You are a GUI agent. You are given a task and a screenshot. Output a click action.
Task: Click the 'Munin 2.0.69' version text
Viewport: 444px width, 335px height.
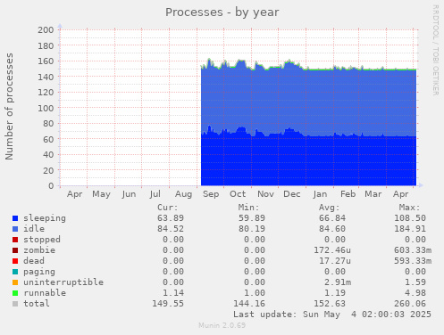222,325
